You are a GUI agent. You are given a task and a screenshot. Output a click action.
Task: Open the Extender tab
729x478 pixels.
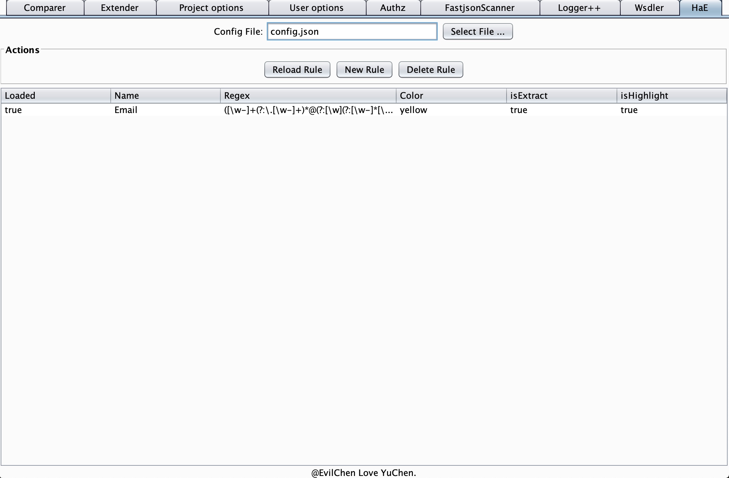click(x=120, y=7)
